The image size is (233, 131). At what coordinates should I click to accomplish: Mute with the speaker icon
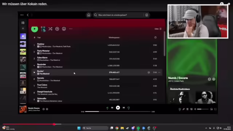click(195, 109)
